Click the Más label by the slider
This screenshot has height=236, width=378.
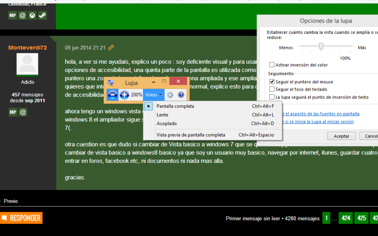[362, 48]
